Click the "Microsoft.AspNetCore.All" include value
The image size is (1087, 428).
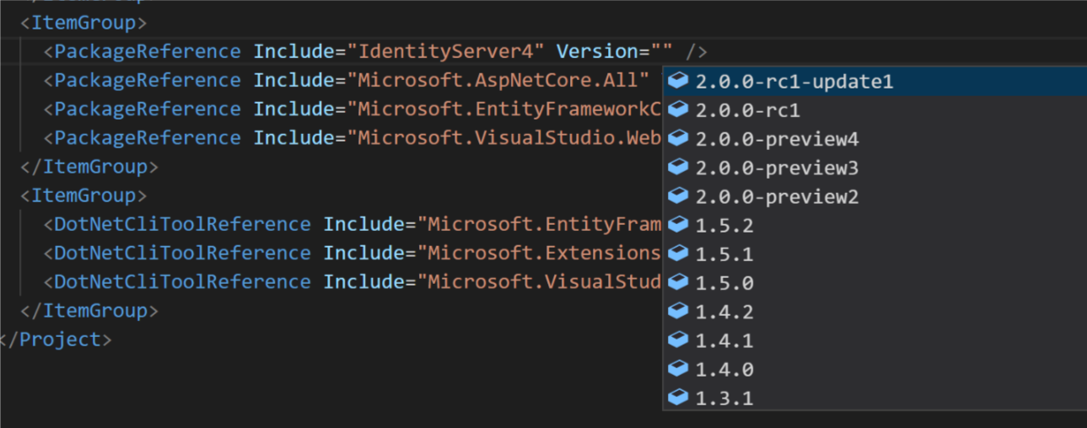[498, 80]
